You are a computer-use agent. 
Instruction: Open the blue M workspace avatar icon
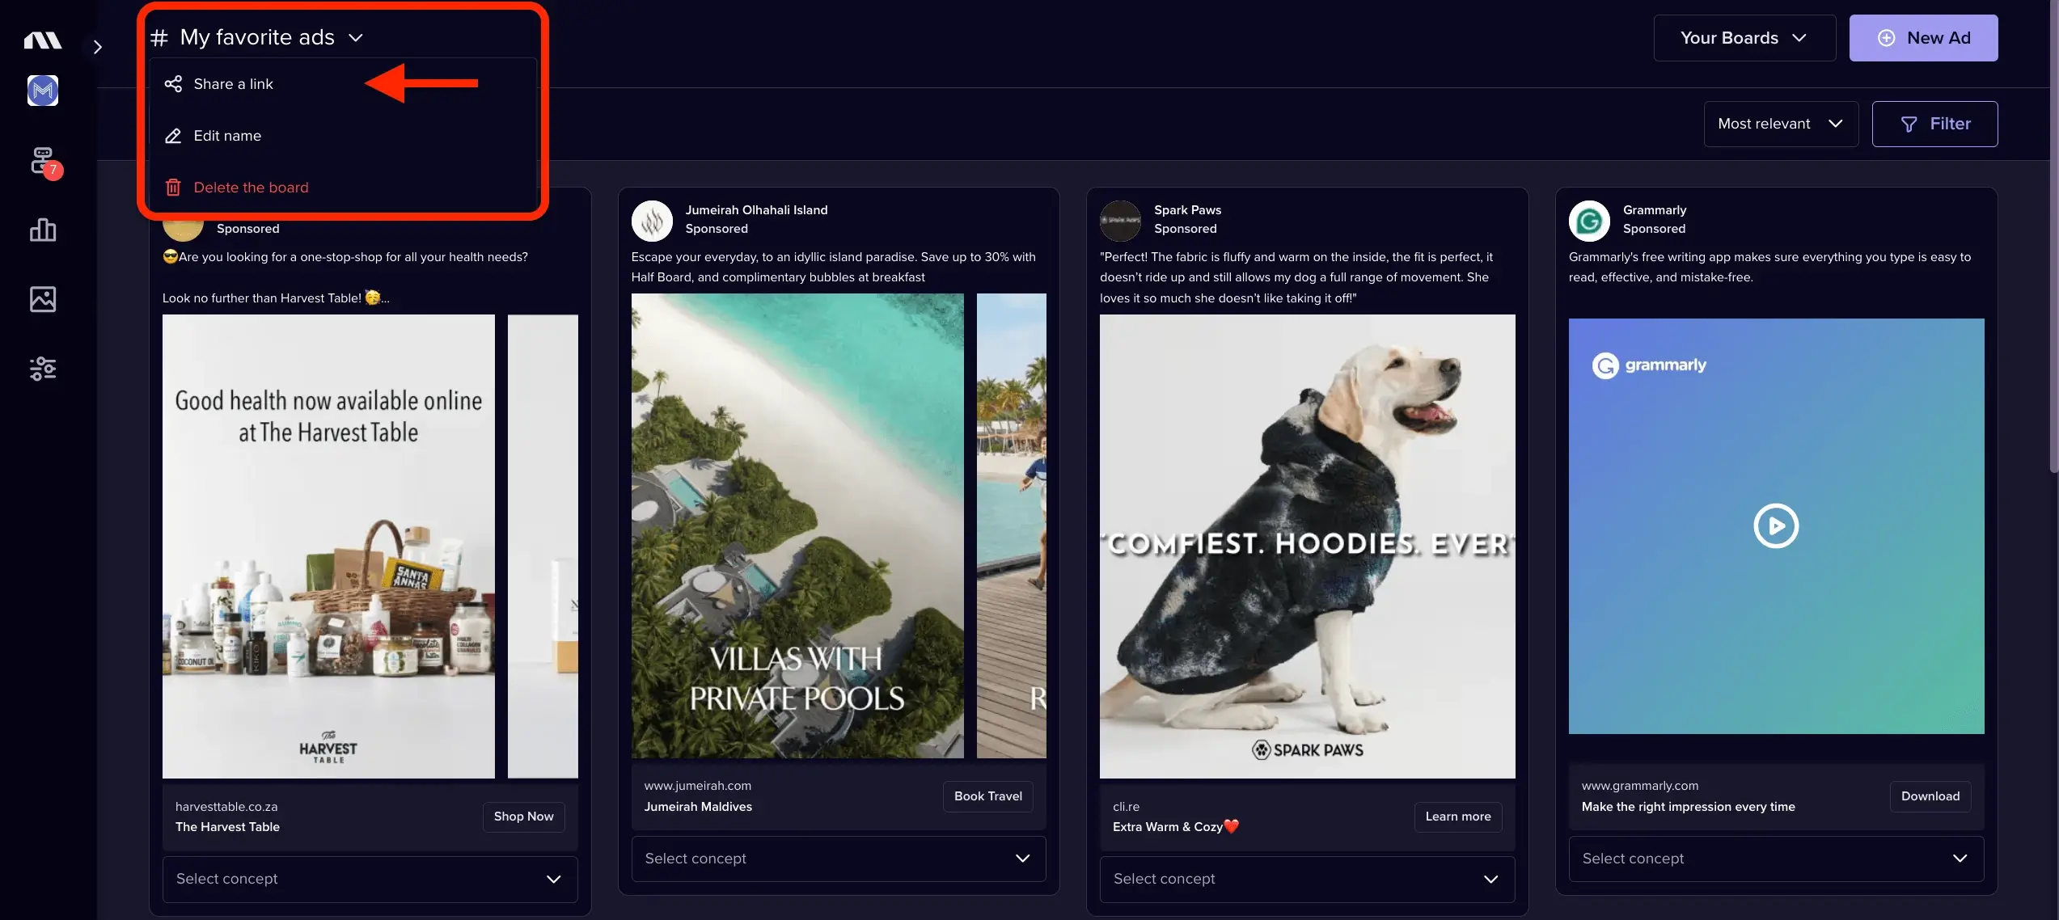click(43, 91)
